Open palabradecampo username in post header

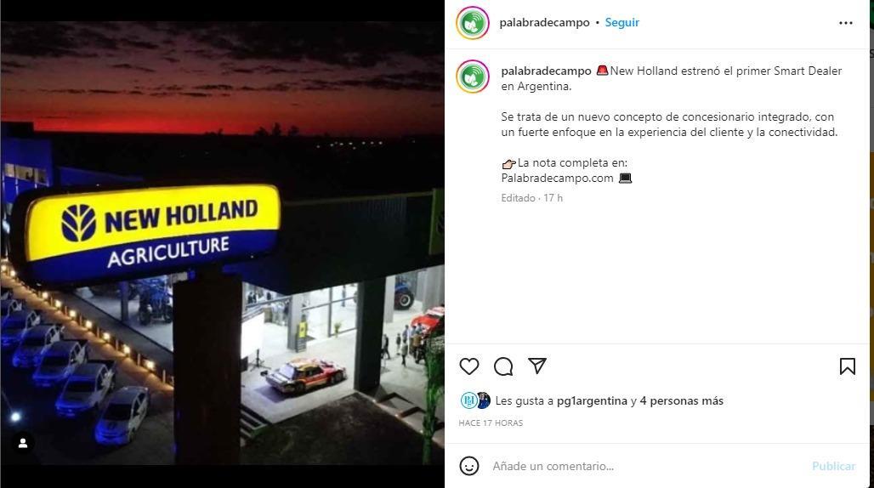pos(544,22)
